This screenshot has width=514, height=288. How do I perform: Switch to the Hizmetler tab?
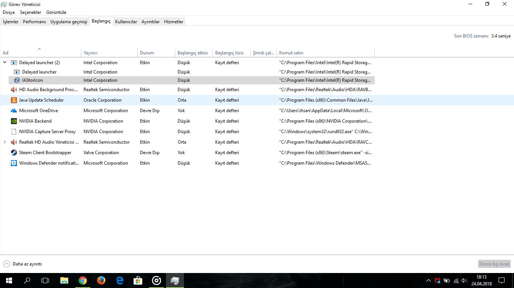174,22
